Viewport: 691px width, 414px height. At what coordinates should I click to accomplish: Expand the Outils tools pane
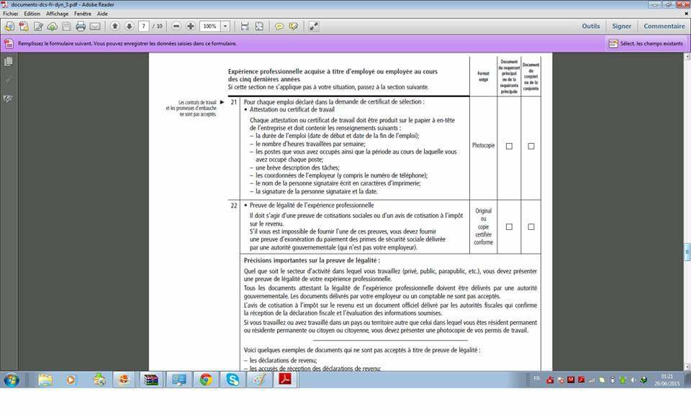590,27
